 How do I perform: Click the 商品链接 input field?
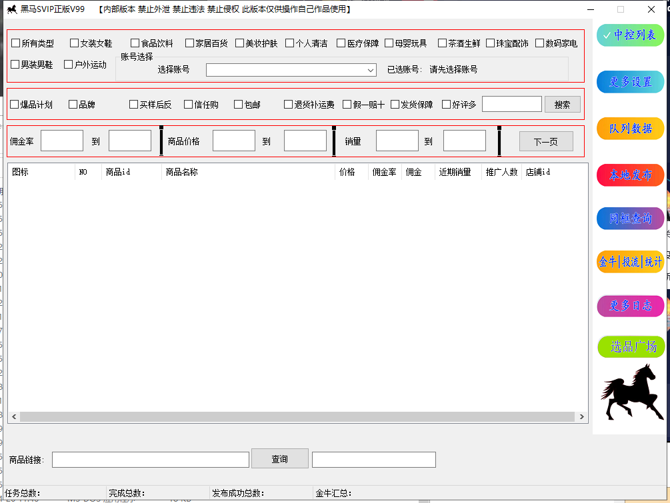click(150, 460)
